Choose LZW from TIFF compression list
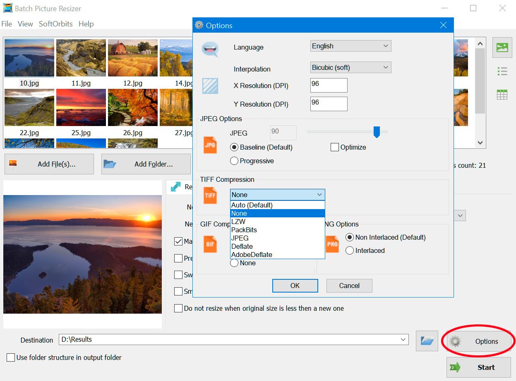This screenshot has height=381, width=516. [238, 221]
